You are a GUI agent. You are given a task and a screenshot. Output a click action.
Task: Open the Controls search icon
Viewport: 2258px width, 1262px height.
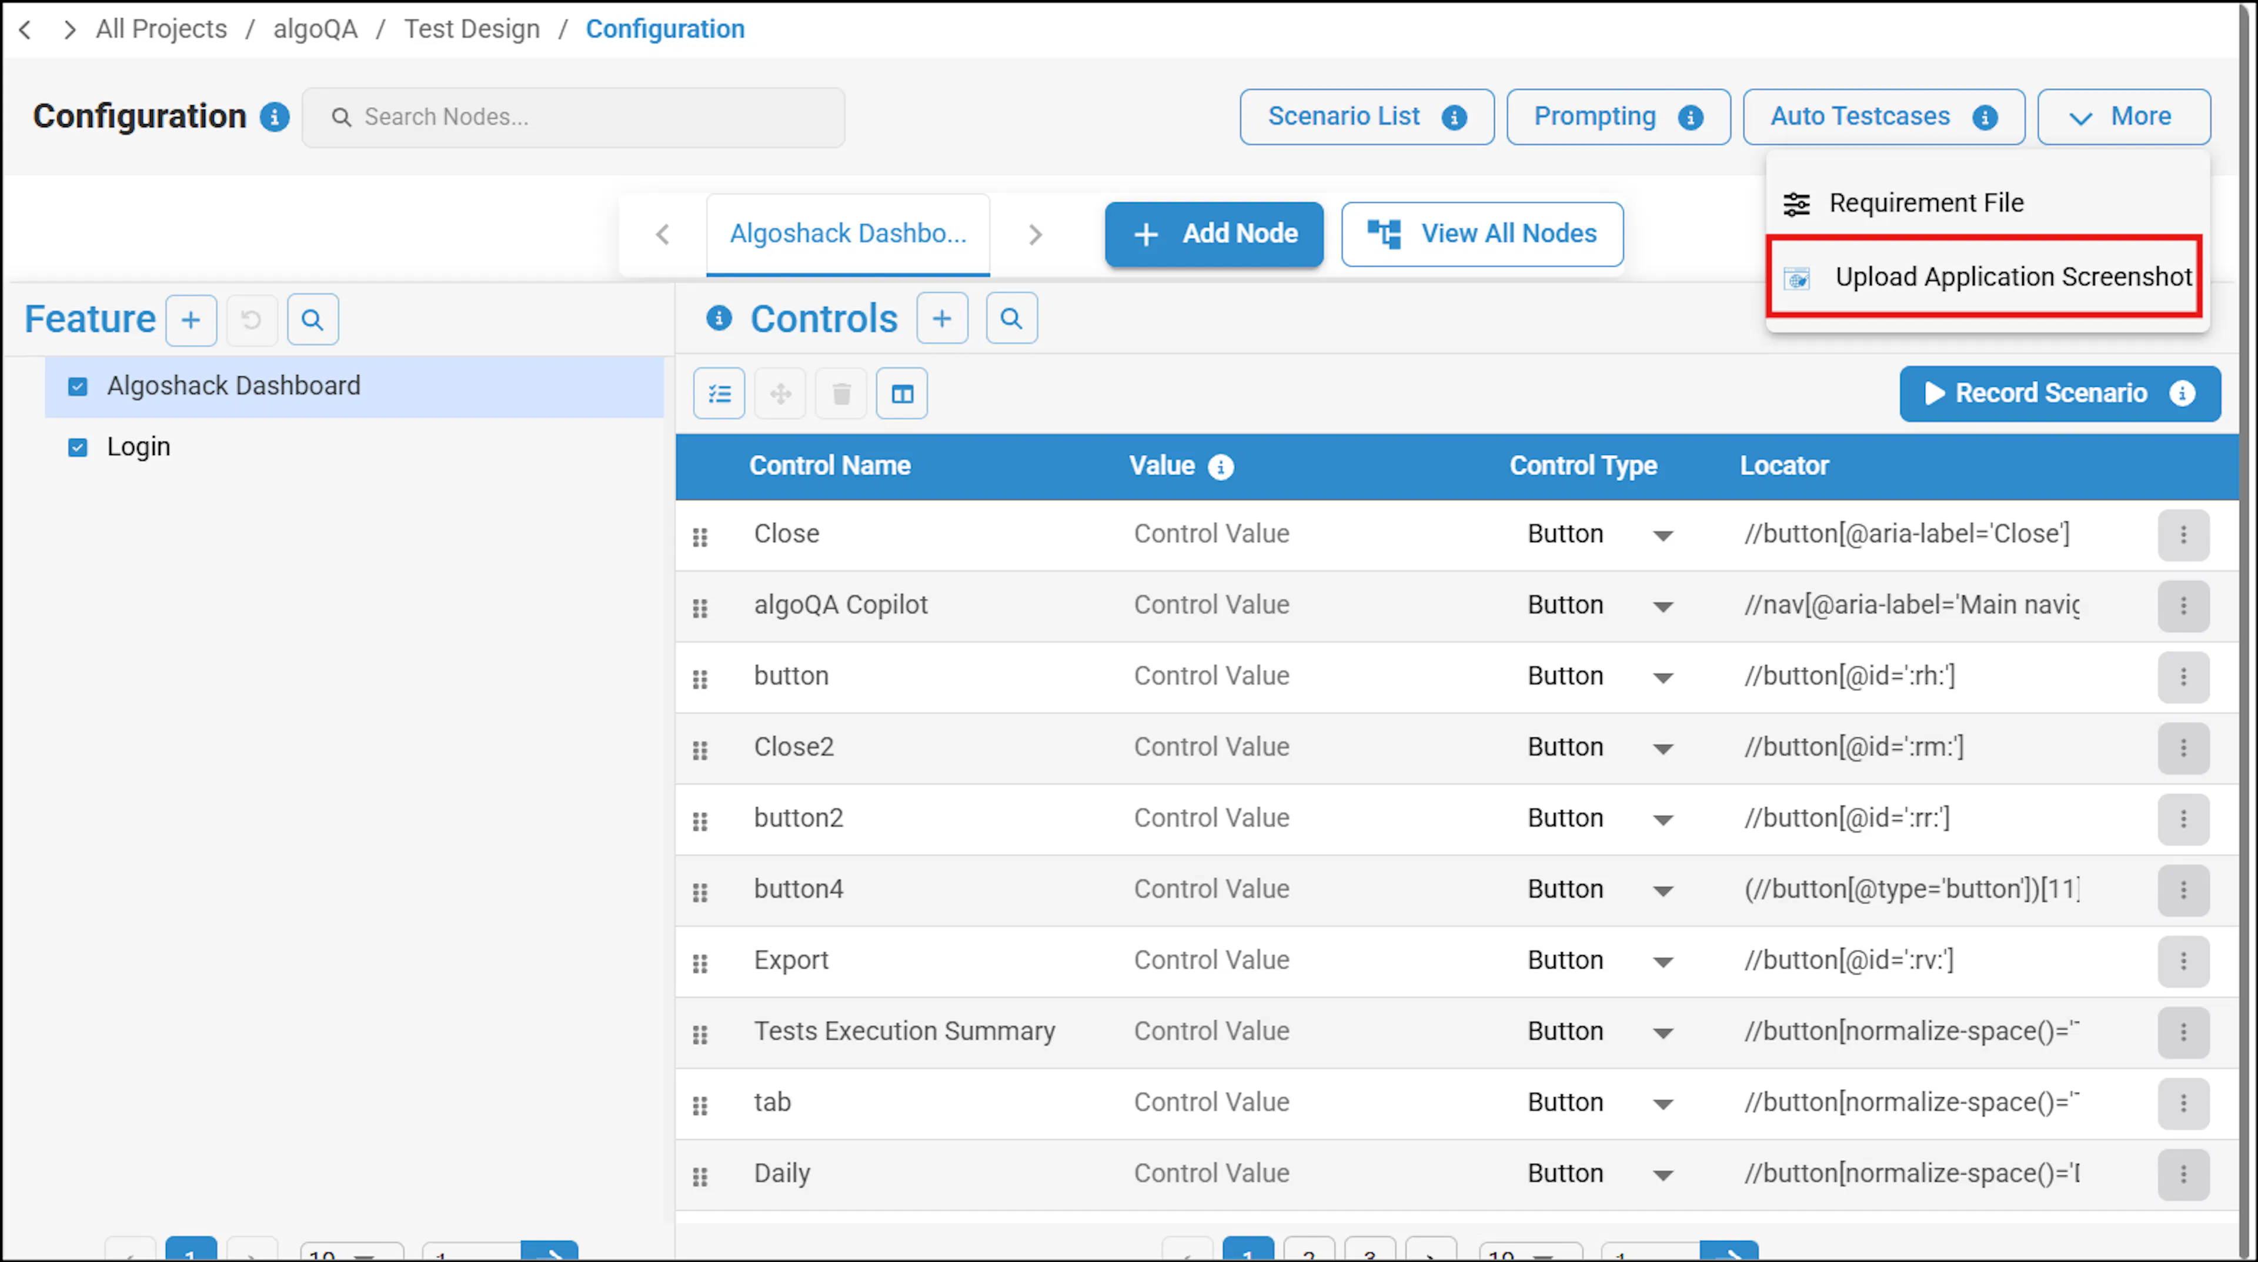[1011, 318]
